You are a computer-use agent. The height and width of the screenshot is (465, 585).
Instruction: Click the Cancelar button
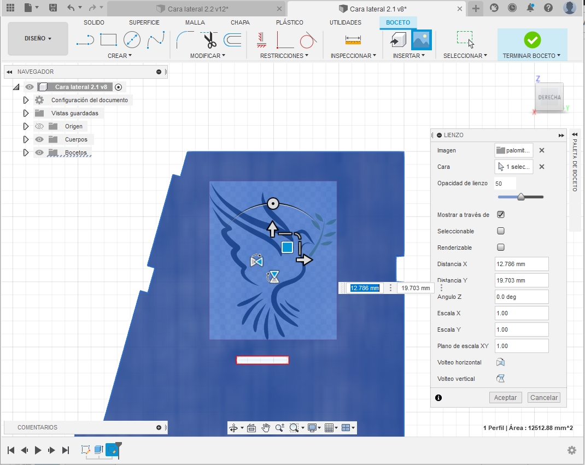click(544, 397)
